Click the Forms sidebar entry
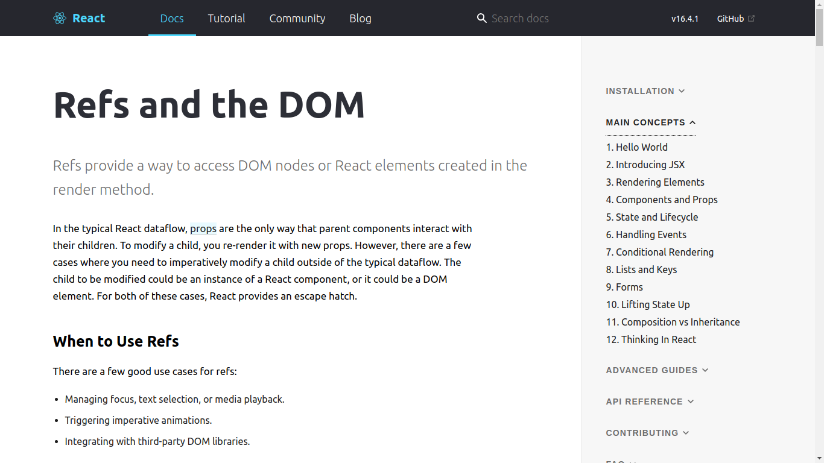This screenshot has width=824, height=463. click(624, 287)
